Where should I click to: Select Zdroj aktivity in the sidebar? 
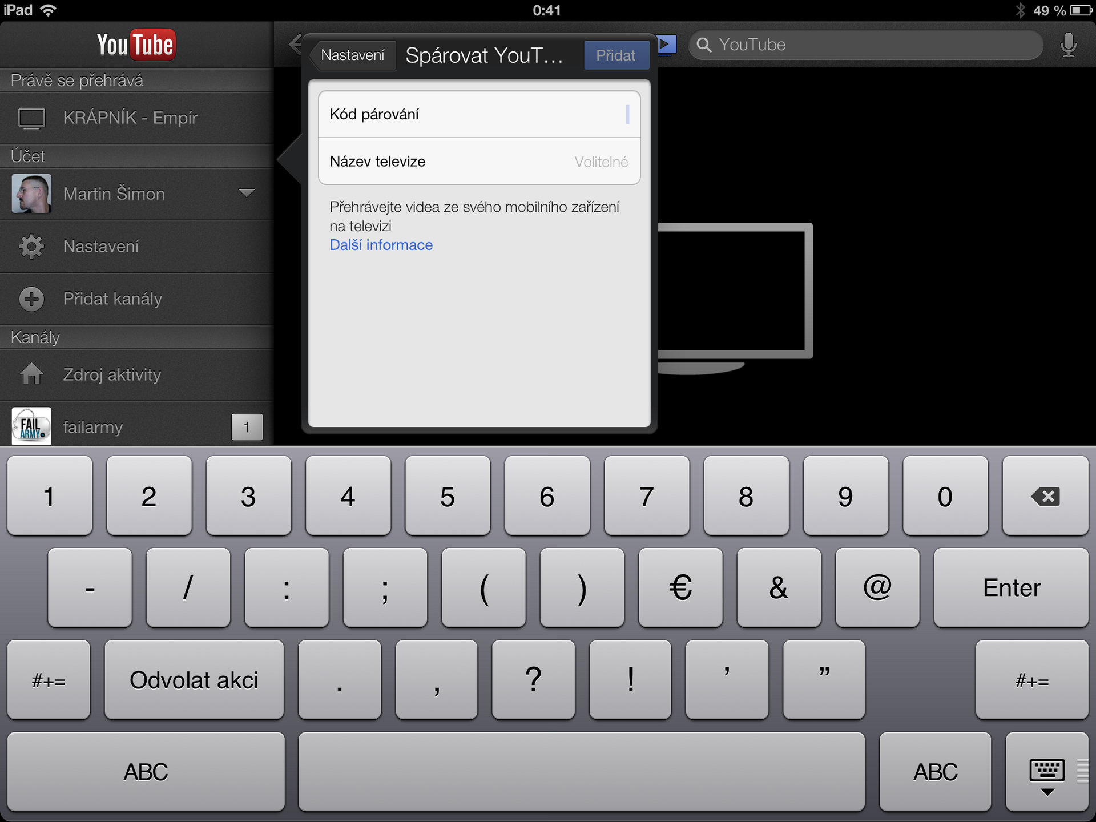coord(112,375)
